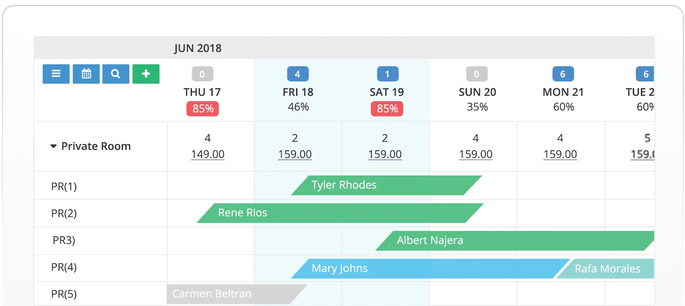Click the badge showing 1 above SAT 19
The image size is (685, 306).
coord(387,74)
